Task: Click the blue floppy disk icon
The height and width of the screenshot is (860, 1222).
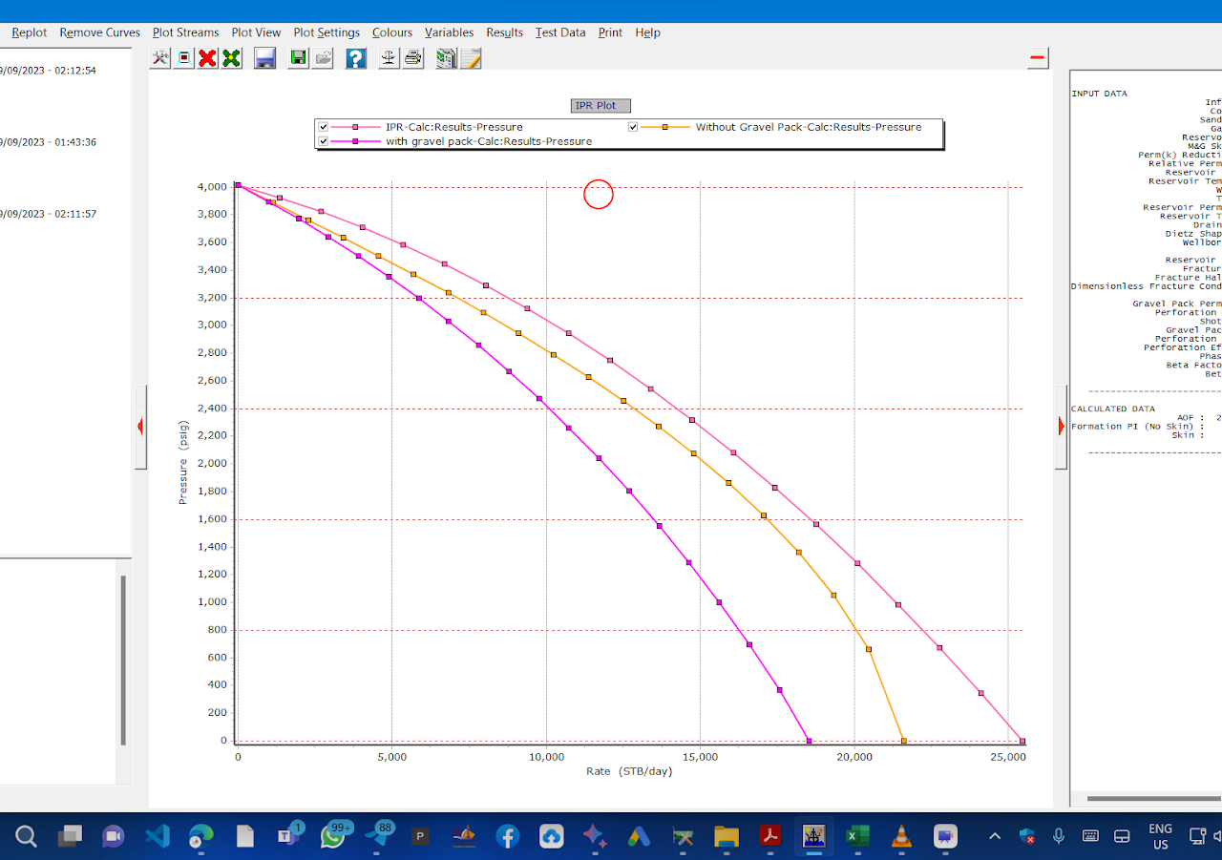Action: tap(265, 58)
